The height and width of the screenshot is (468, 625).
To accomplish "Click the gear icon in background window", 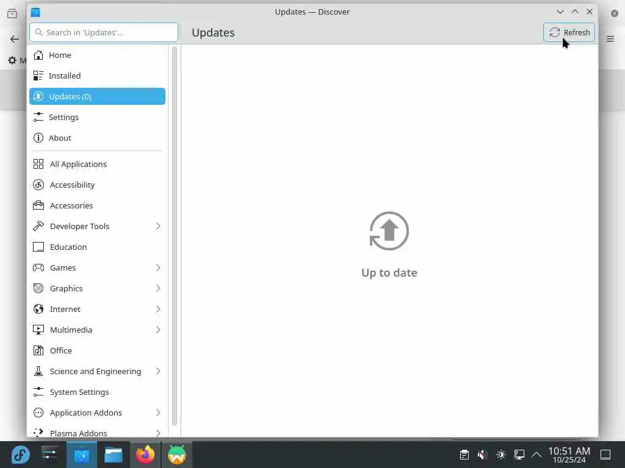I will point(12,60).
